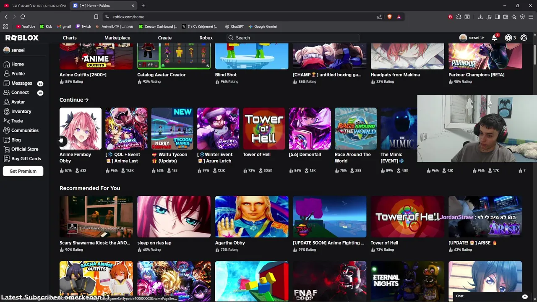Image resolution: width=537 pixels, height=302 pixels.
Task: Open the browser downloads icon
Action: click(x=480, y=17)
